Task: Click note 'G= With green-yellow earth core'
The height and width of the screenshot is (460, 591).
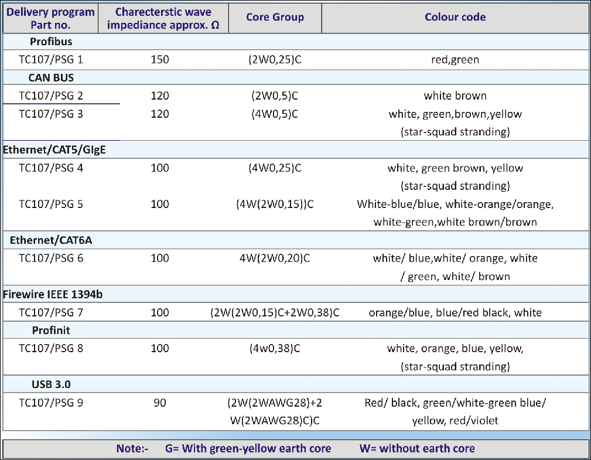Action: click(x=248, y=449)
